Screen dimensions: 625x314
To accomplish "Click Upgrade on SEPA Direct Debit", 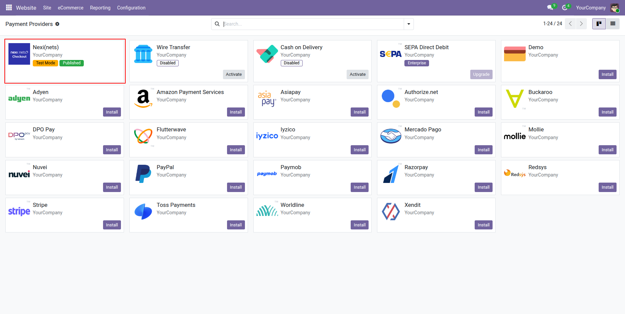I will click(481, 74).
